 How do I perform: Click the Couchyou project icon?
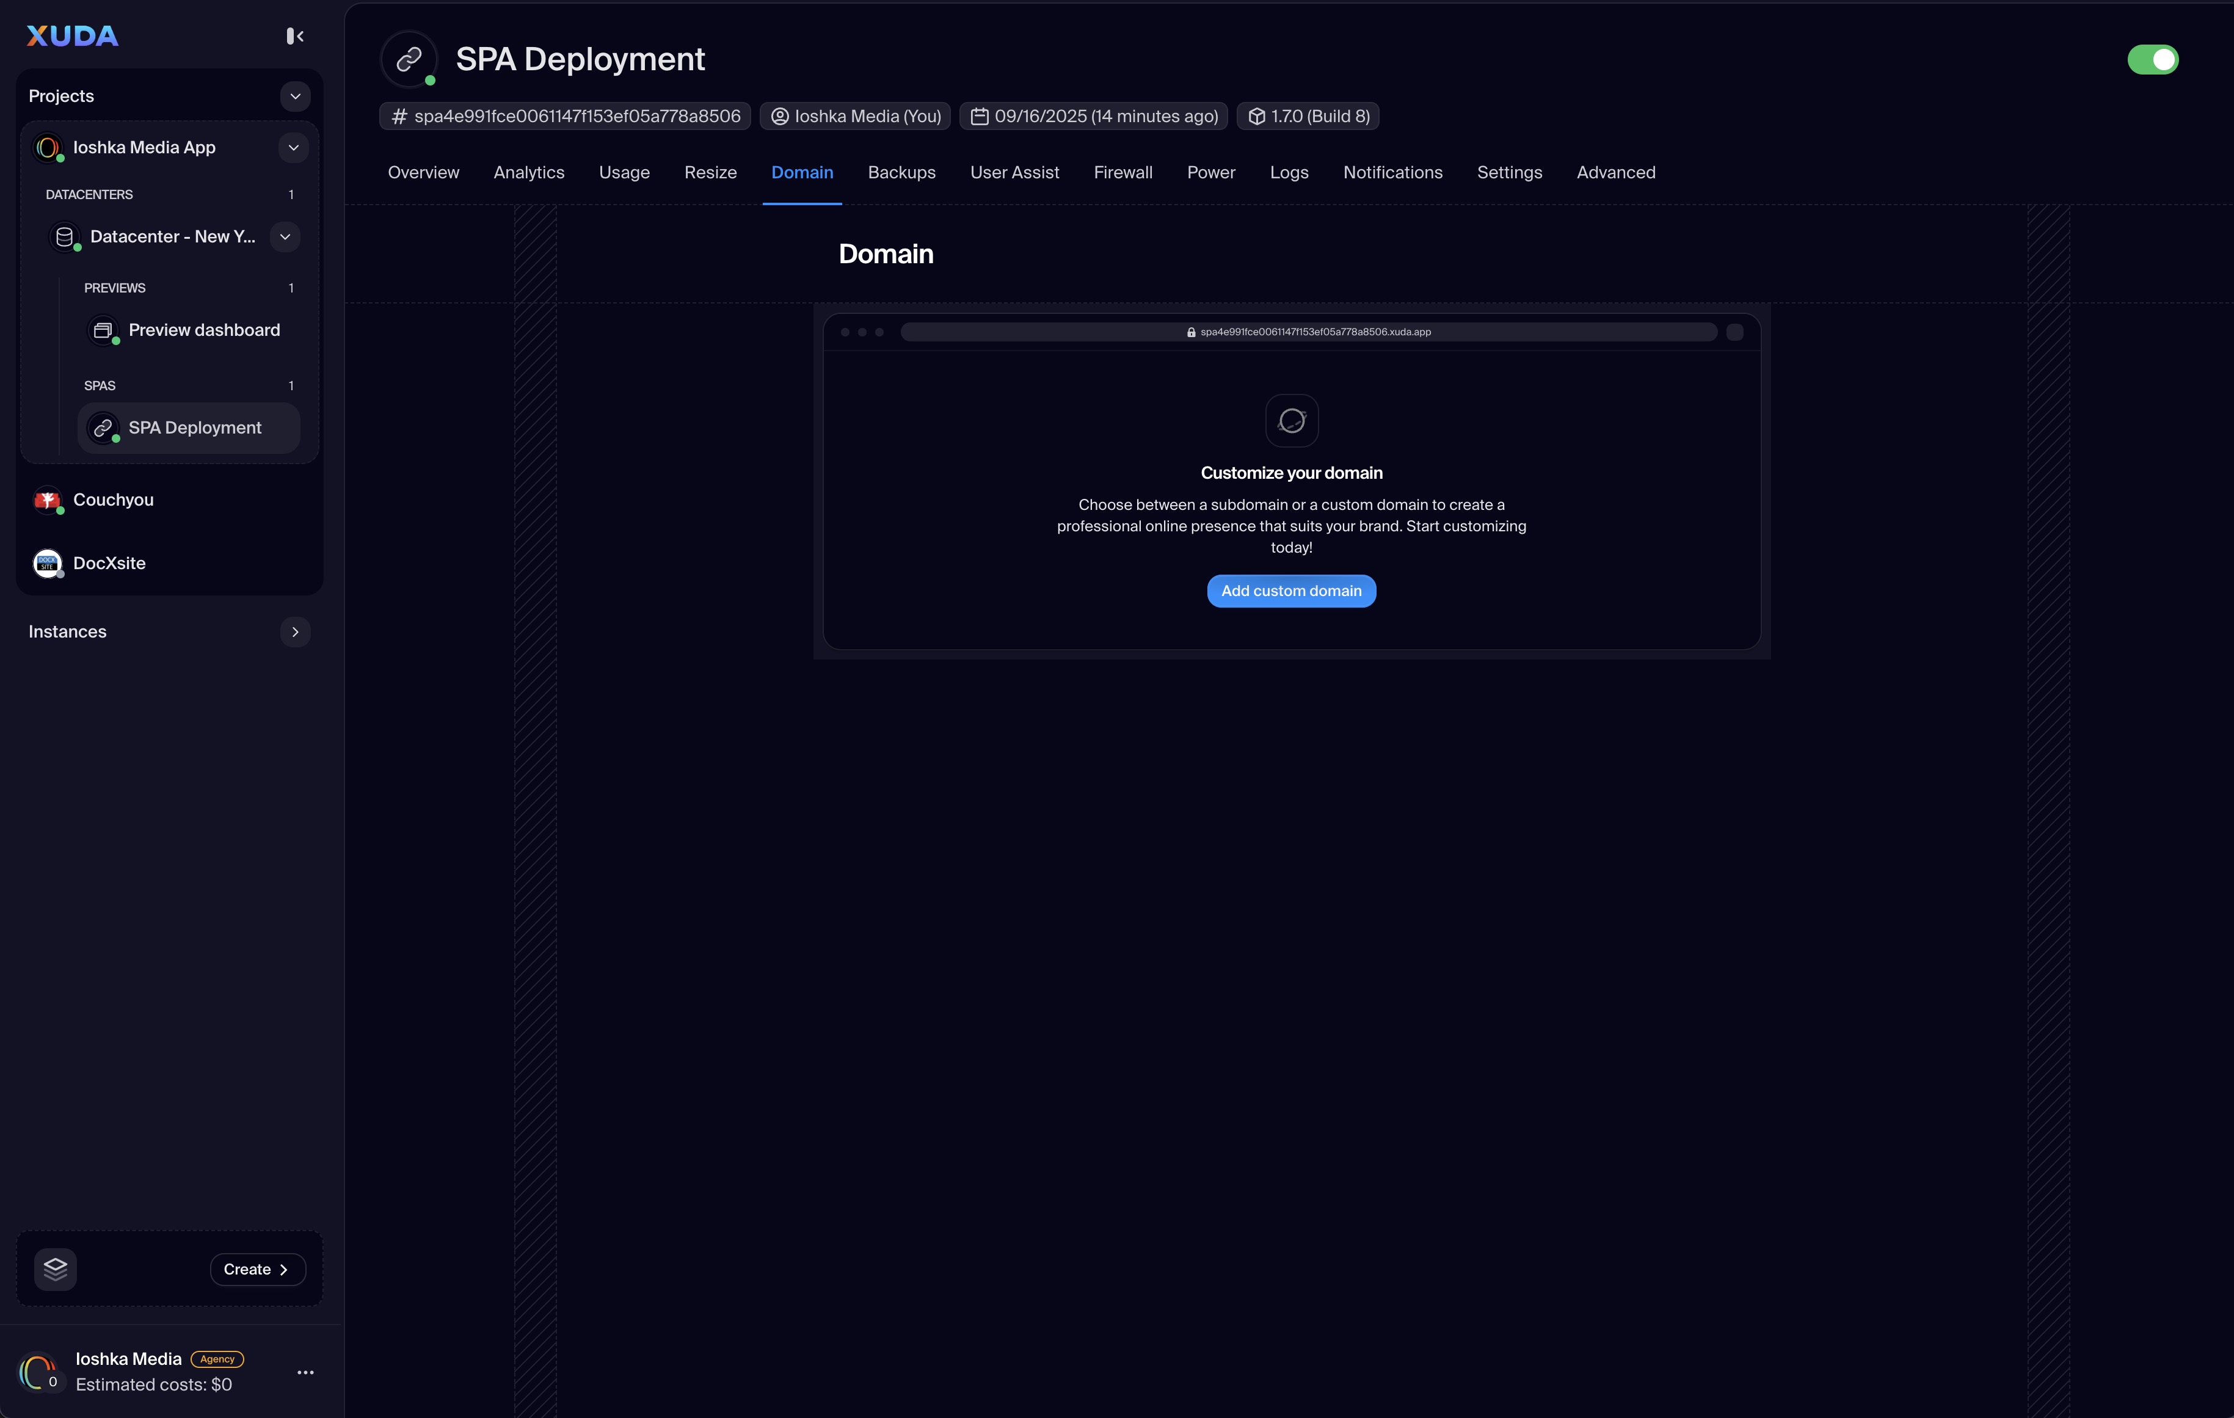point(47,500)
